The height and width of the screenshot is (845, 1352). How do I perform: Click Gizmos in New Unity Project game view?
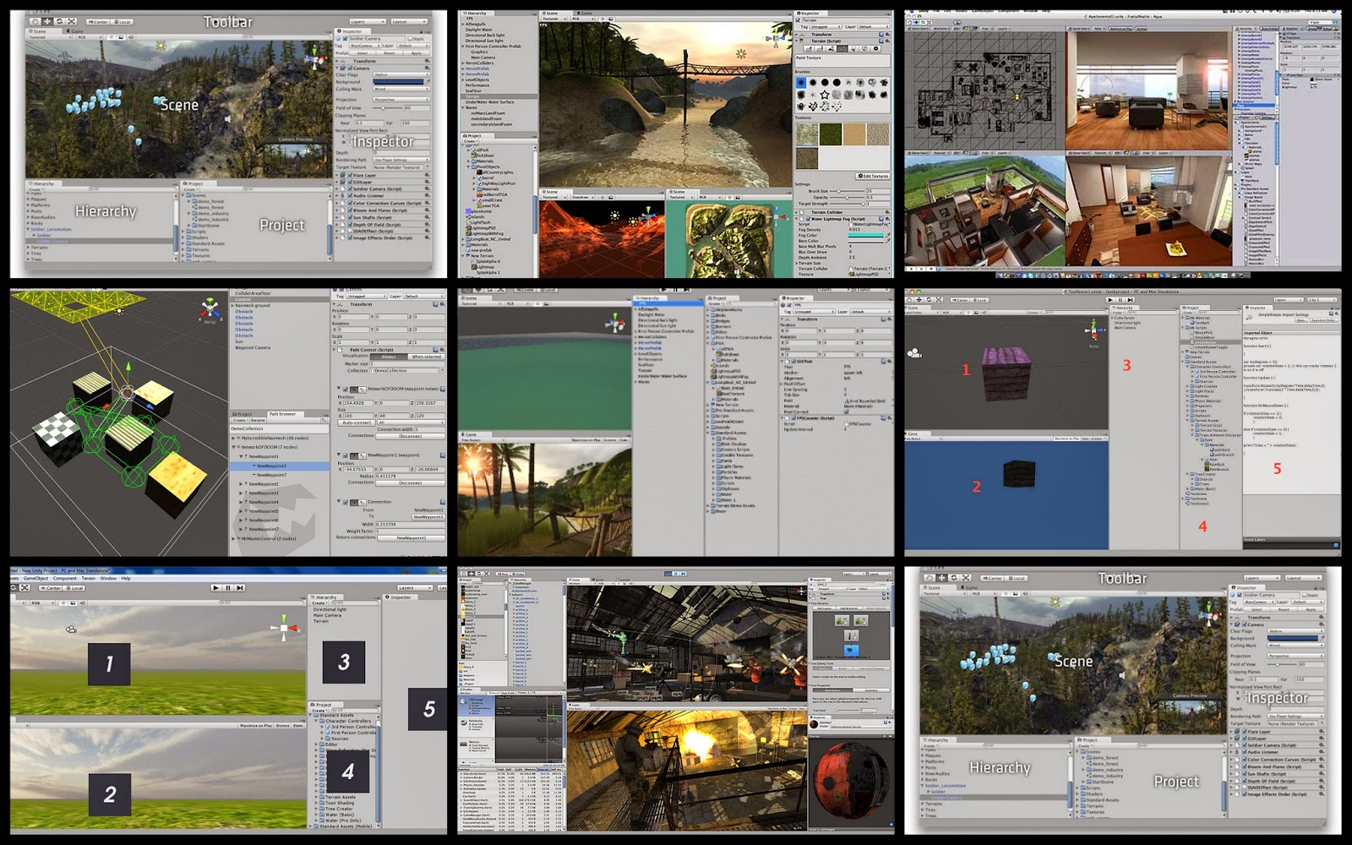(282, 726)
